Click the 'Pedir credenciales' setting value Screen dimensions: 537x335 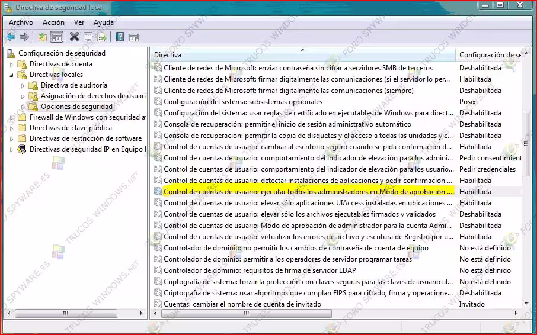[x=487, y=169]
